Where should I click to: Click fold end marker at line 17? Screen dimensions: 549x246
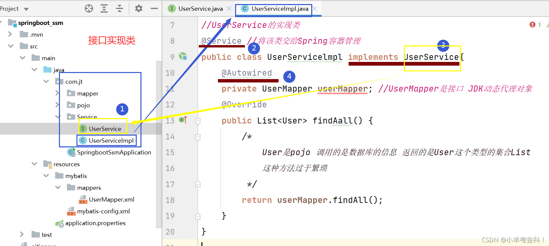tap(198, 184)
